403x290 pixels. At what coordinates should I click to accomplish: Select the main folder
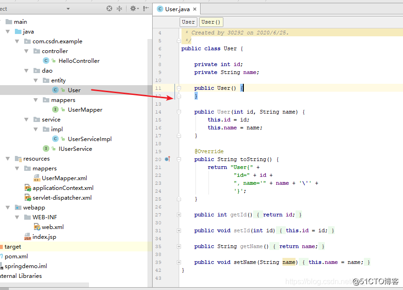coord(20,22)
